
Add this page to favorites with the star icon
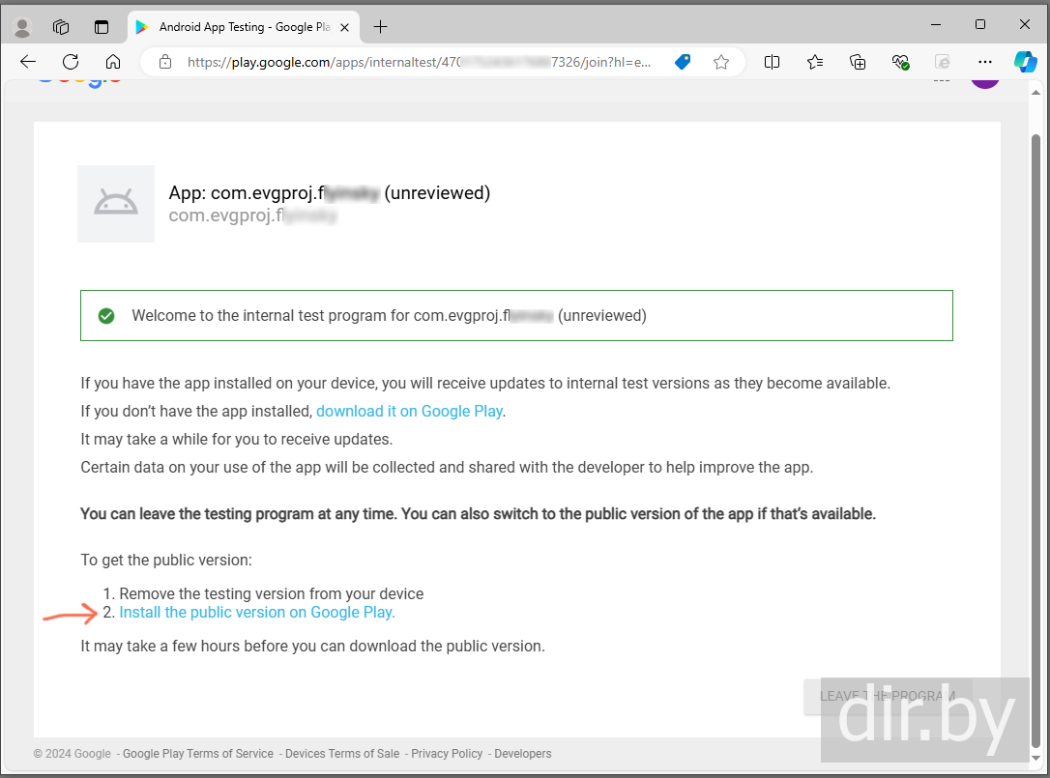click(x=721, y=62)
